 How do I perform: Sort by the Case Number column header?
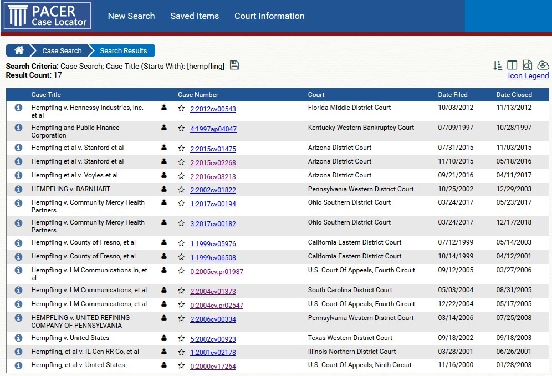198,95
